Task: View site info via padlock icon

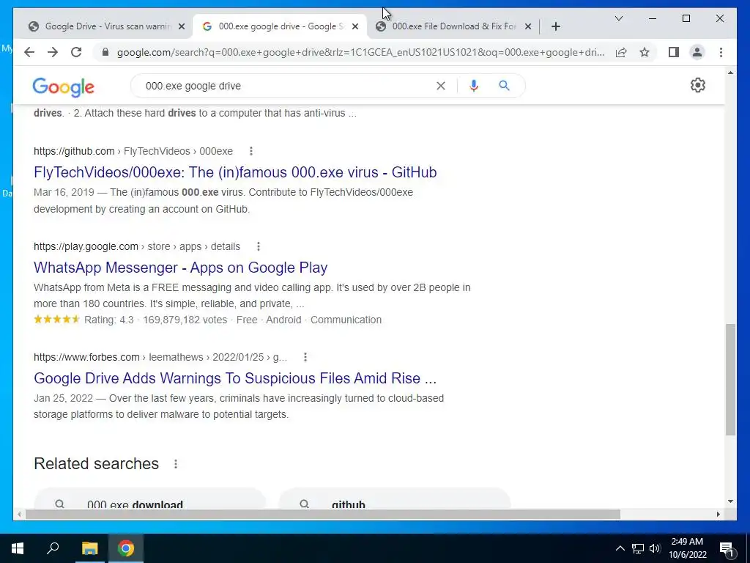Action: 105,52
